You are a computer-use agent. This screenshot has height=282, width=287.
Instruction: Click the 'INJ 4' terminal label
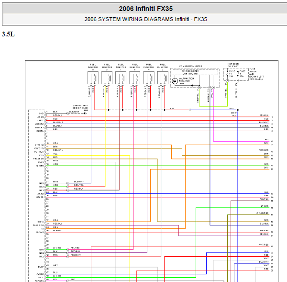41,253
